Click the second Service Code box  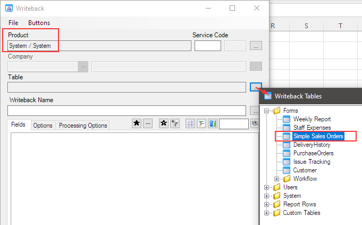[x=235, y=46]
